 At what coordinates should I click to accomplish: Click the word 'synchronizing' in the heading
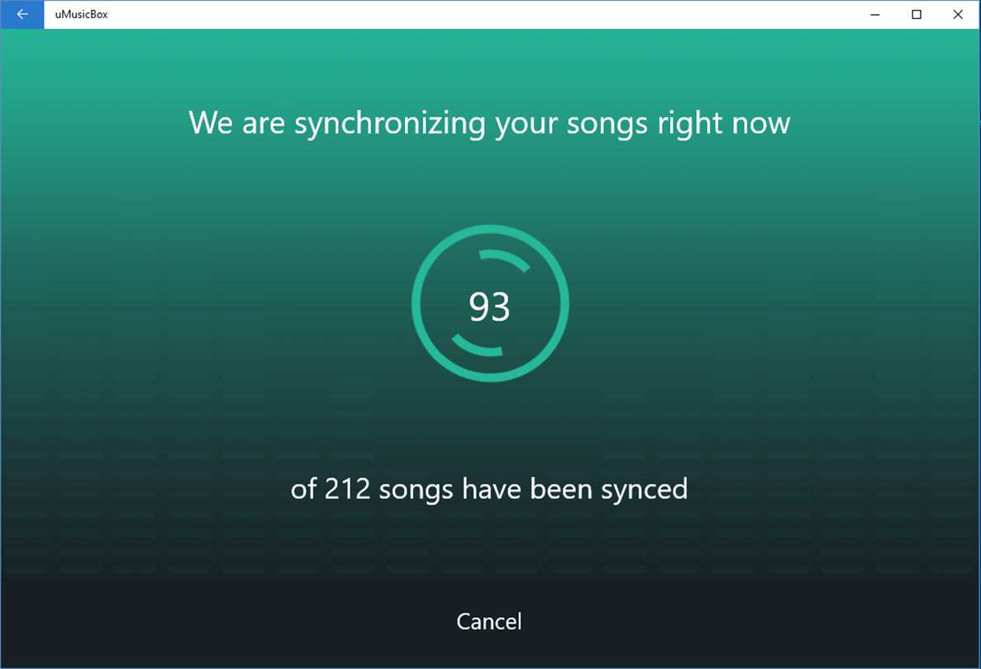click(x=390, y=124)
